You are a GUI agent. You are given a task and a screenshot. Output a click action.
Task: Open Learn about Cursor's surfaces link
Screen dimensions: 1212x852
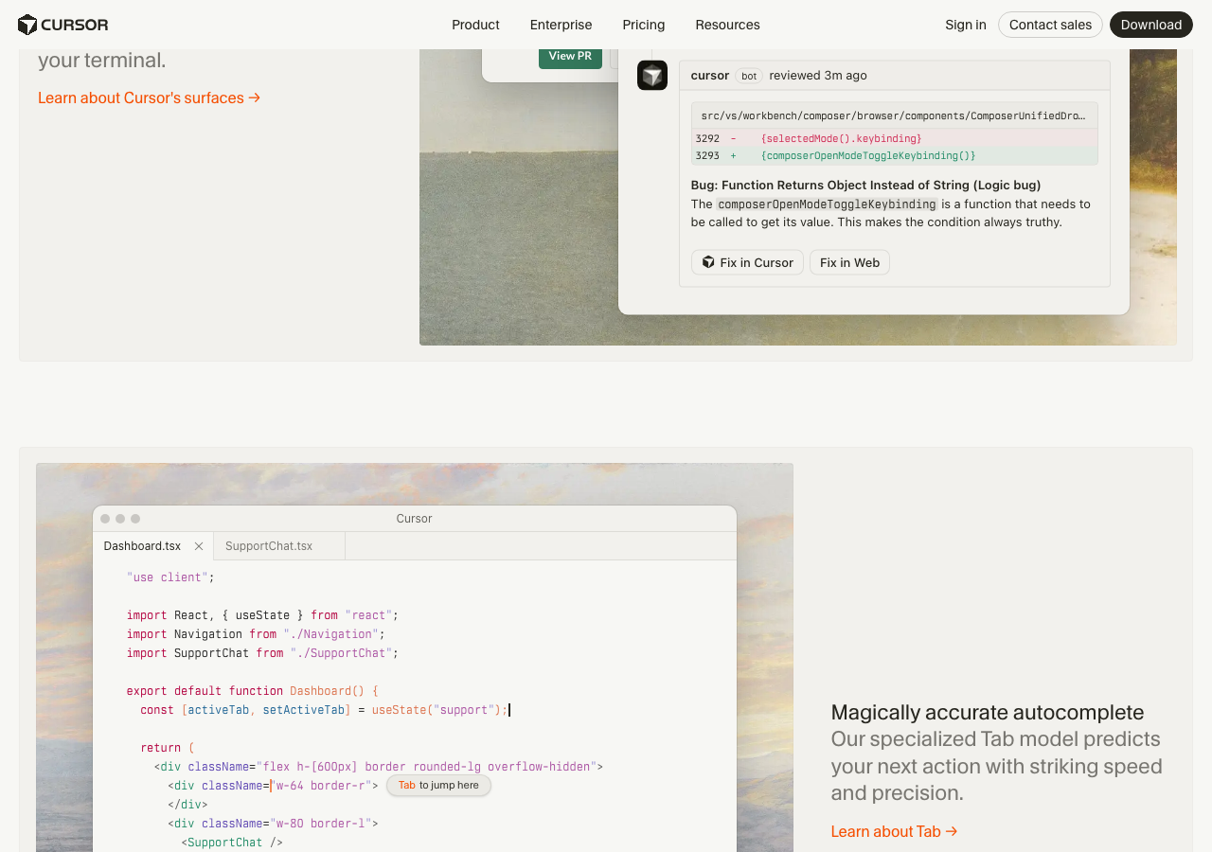tap(149, 98)
